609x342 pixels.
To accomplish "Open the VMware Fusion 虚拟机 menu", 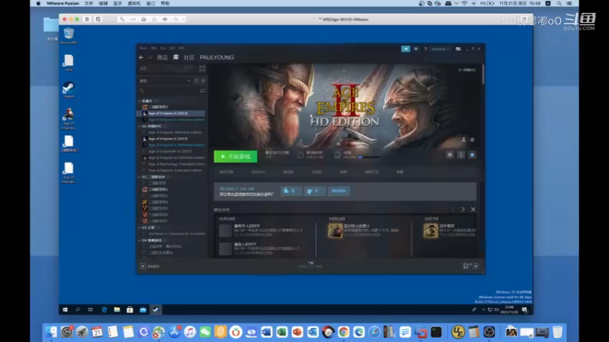I will point(134,3).
